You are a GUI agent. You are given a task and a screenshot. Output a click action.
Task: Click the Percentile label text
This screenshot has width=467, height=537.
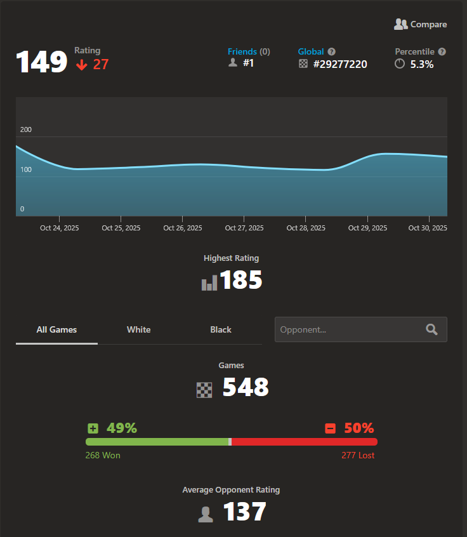coord(414,51)
